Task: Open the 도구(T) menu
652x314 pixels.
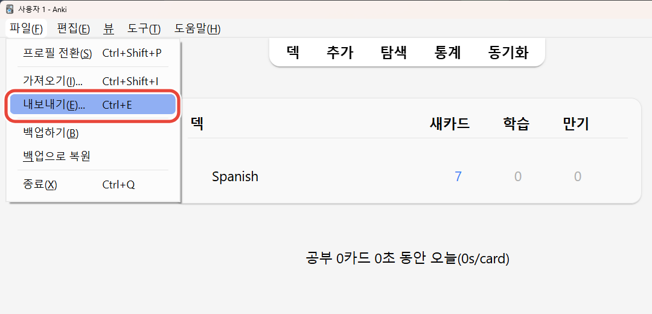Action: point(144,29)
